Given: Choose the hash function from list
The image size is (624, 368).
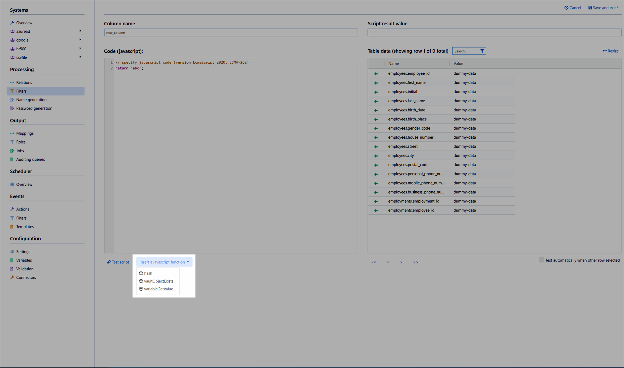Looking at the screenshot, I should 148,273.
